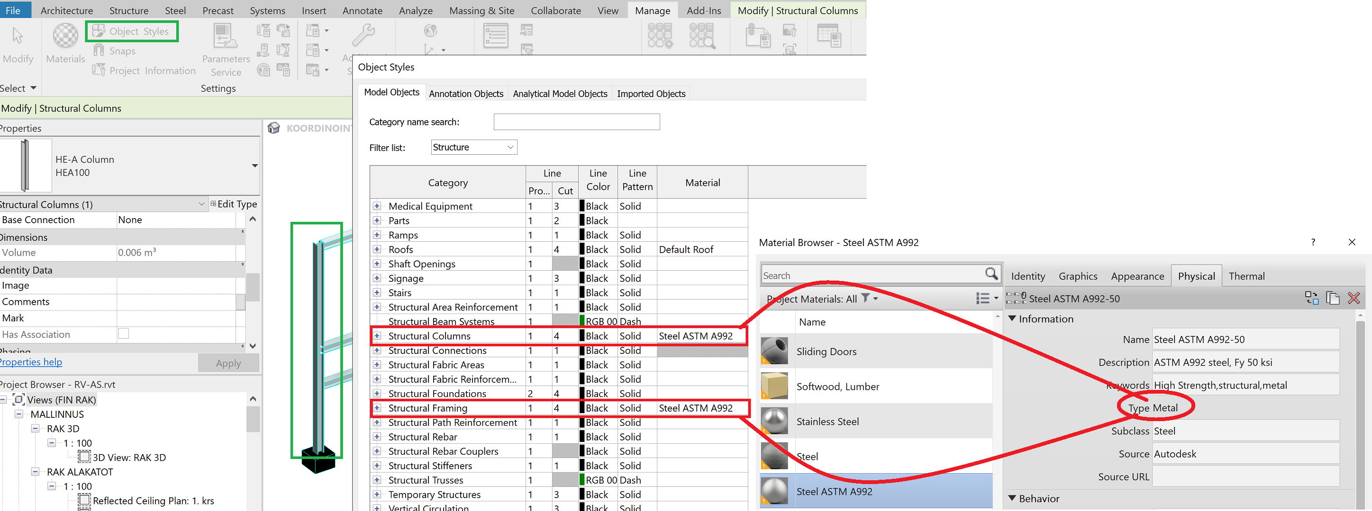Image resolution: width=1372 pixels, height=511 pixels.
Task: Collapse the Information section in Physical tab
Action: coord(1012,319)
